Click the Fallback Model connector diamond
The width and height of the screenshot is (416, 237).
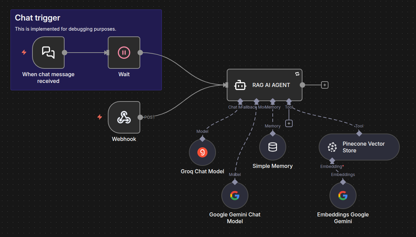tap(256, 101)
